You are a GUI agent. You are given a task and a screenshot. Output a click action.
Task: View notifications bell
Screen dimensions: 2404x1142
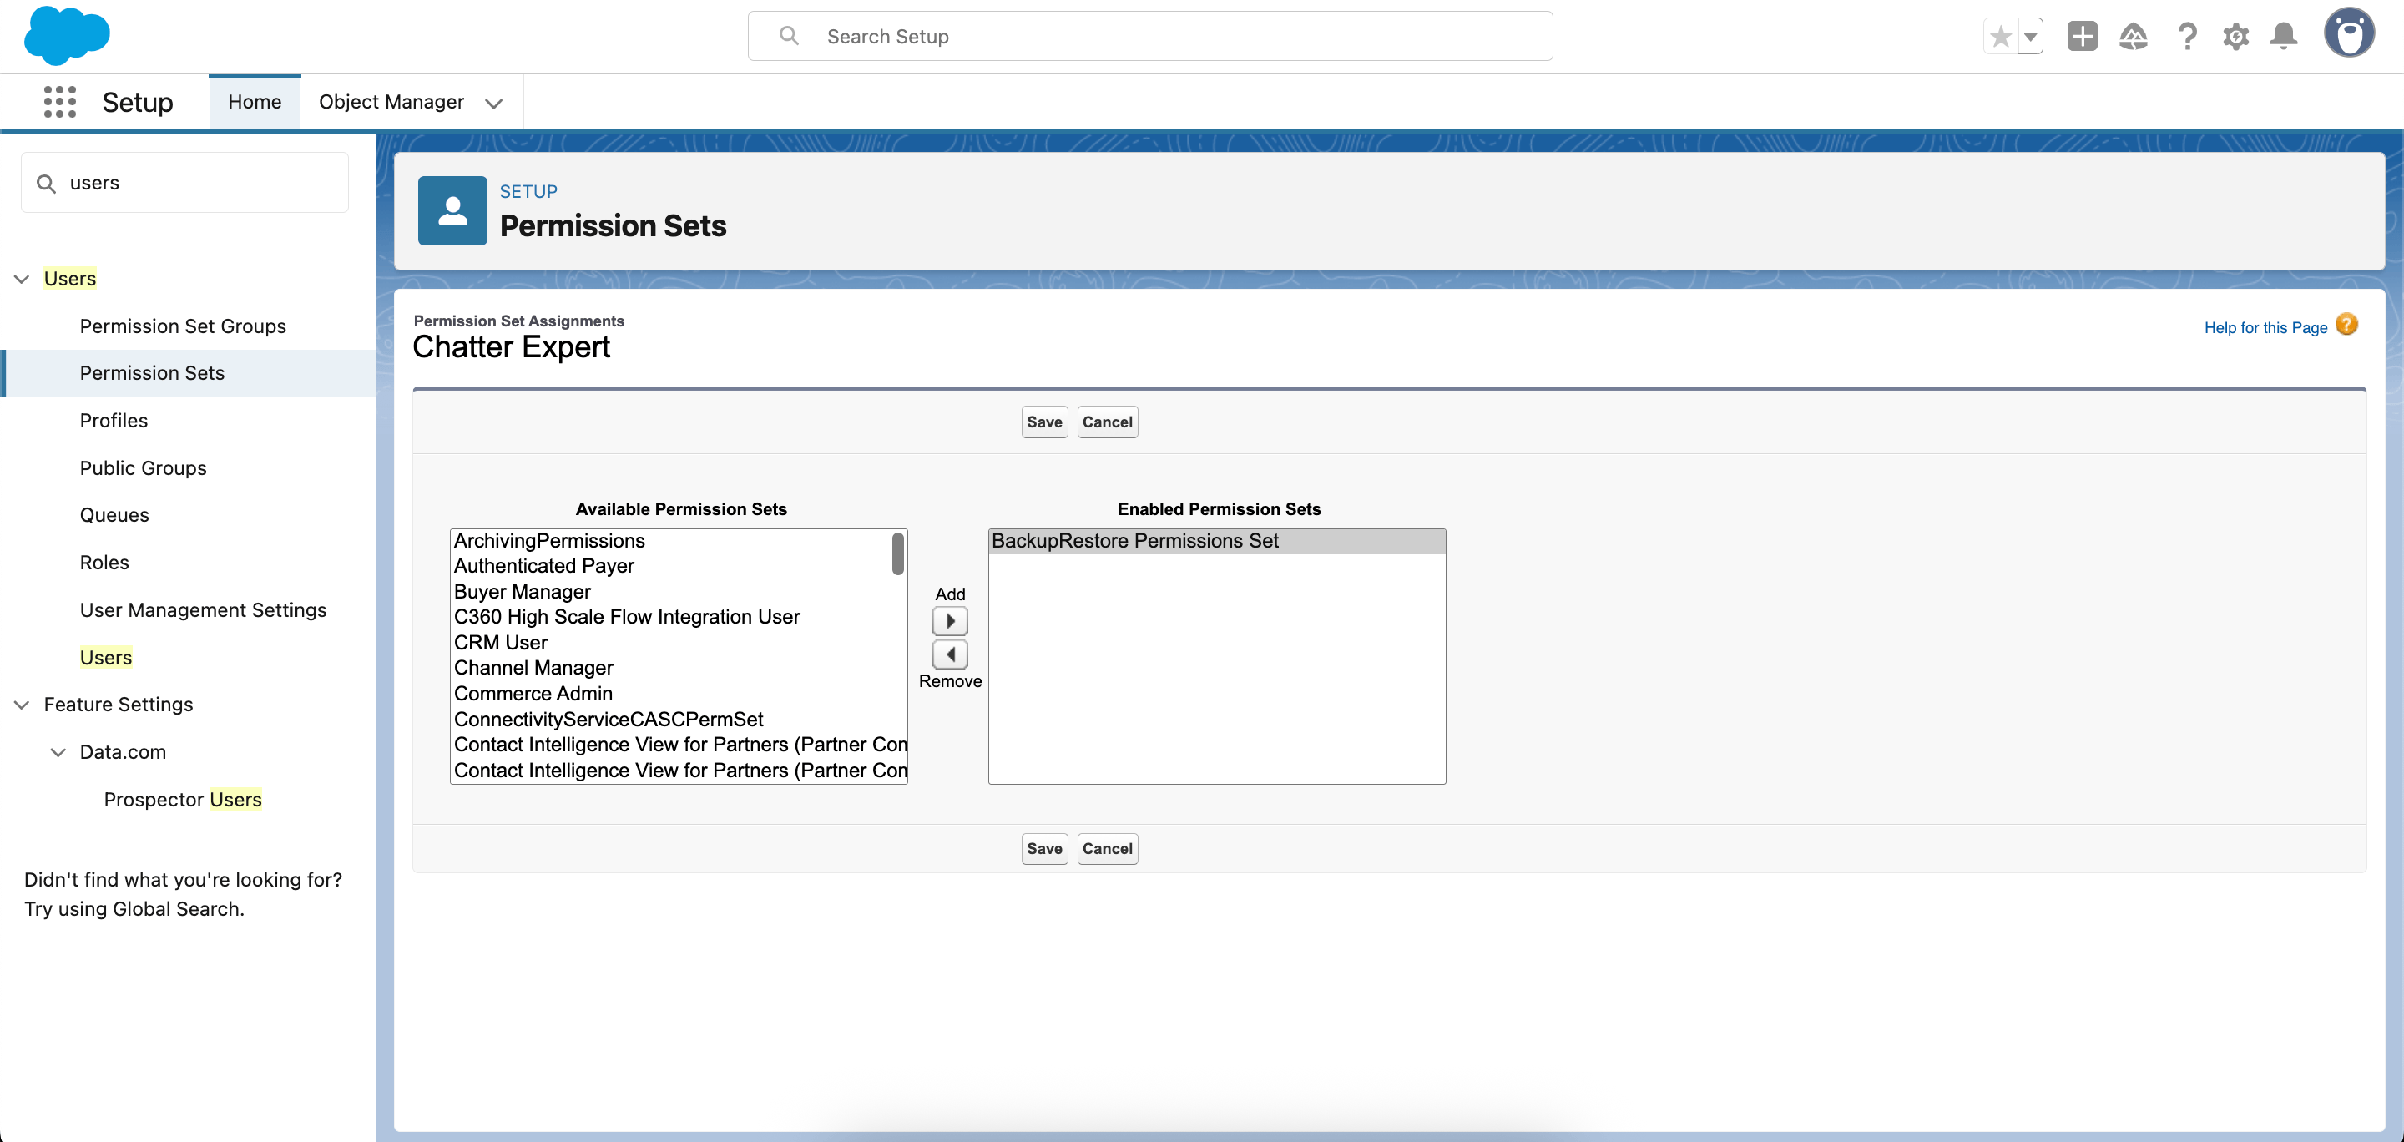pyautogui.click(x=2284, y=37)
